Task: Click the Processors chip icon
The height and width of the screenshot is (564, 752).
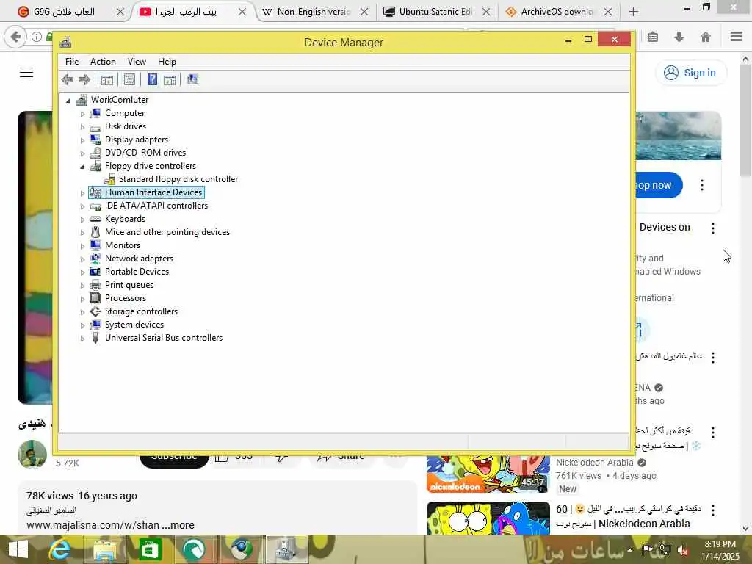Action: click(95, 298)
